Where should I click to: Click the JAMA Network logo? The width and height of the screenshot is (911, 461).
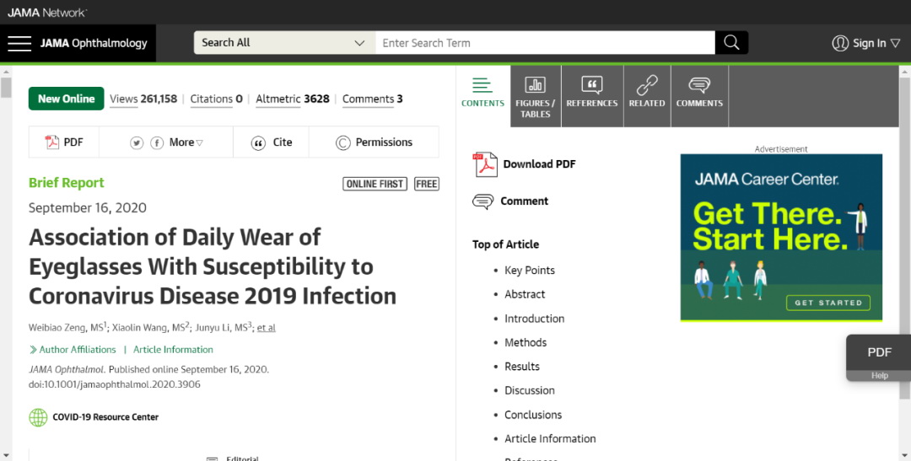47,12
